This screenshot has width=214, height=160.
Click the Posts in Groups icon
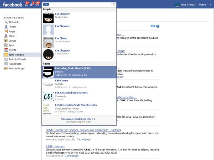(x=6, y=68)
